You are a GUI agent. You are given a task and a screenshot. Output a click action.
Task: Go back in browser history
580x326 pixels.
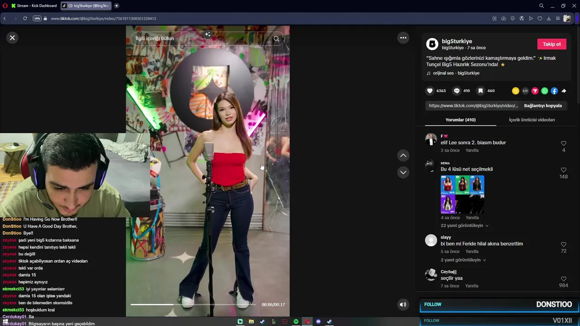(5, 19)
